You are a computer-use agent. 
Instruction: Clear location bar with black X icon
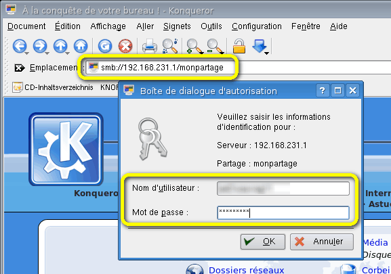20,68
